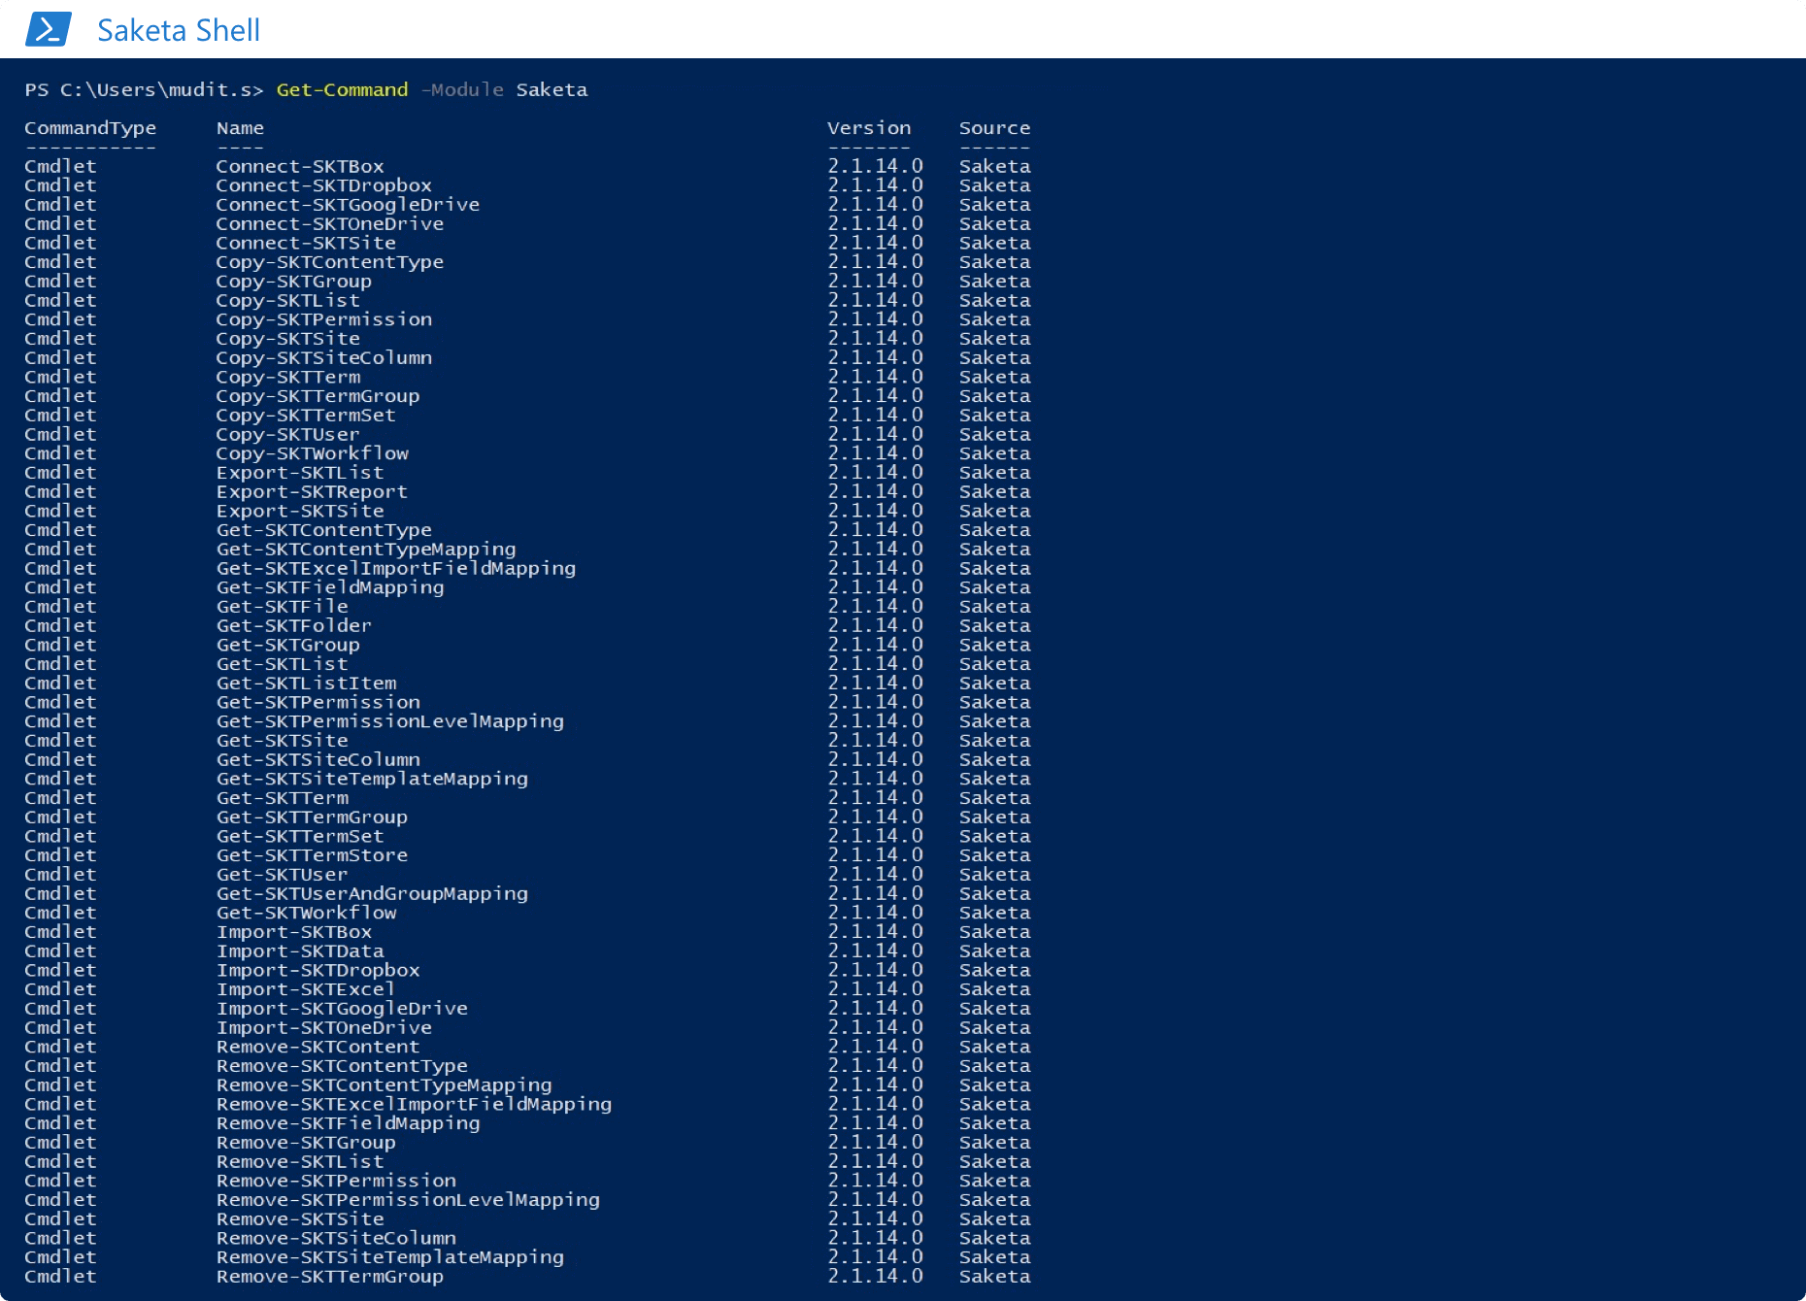Select the Connect-SKTOneDrive cmdlet entry
The width and height of the screenshot is (1806, 1301).
tap(329, 223)
